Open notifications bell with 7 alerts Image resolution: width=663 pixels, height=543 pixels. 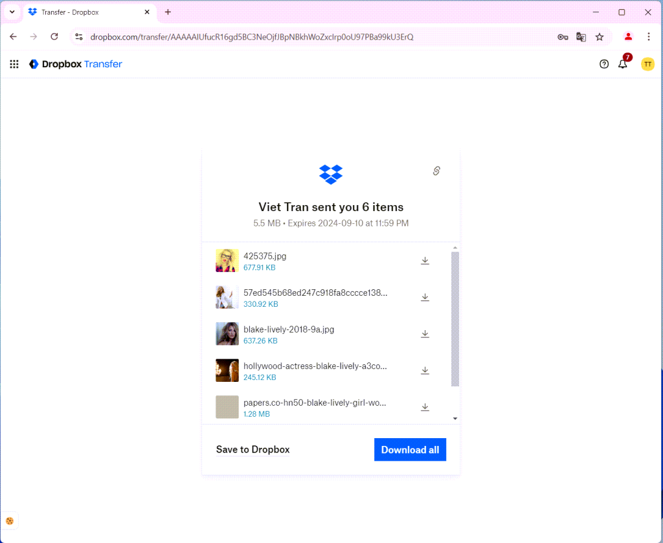pos(623,64)
